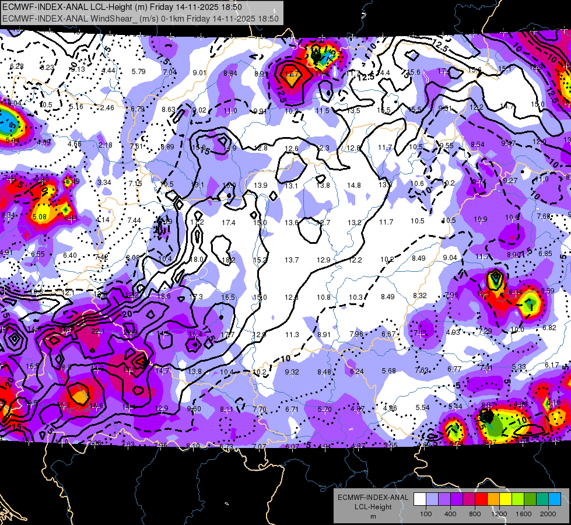This screenshot has width=571, height=525.
Task: Click the grid value 2.18
Action: coord(106,145)
